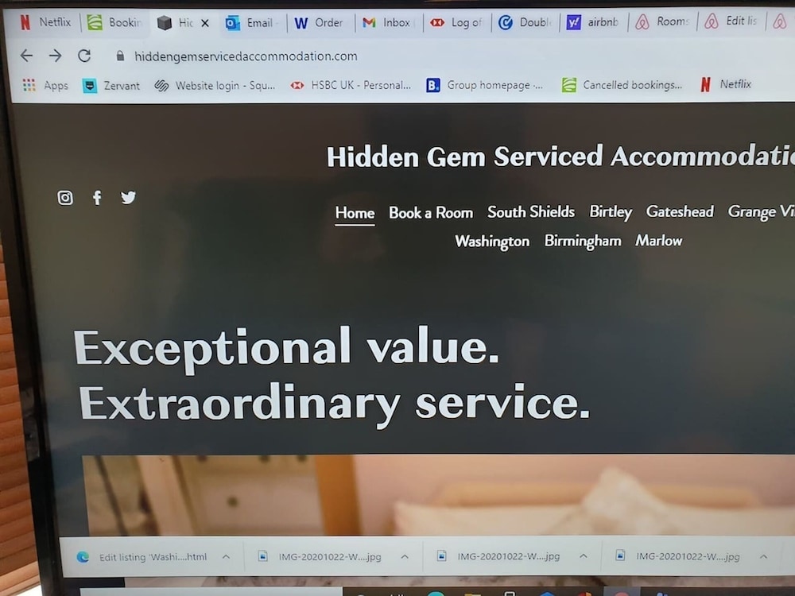Expand Edit listing html download options
This screenshot has height=596, width=795.
pos(226,556)
